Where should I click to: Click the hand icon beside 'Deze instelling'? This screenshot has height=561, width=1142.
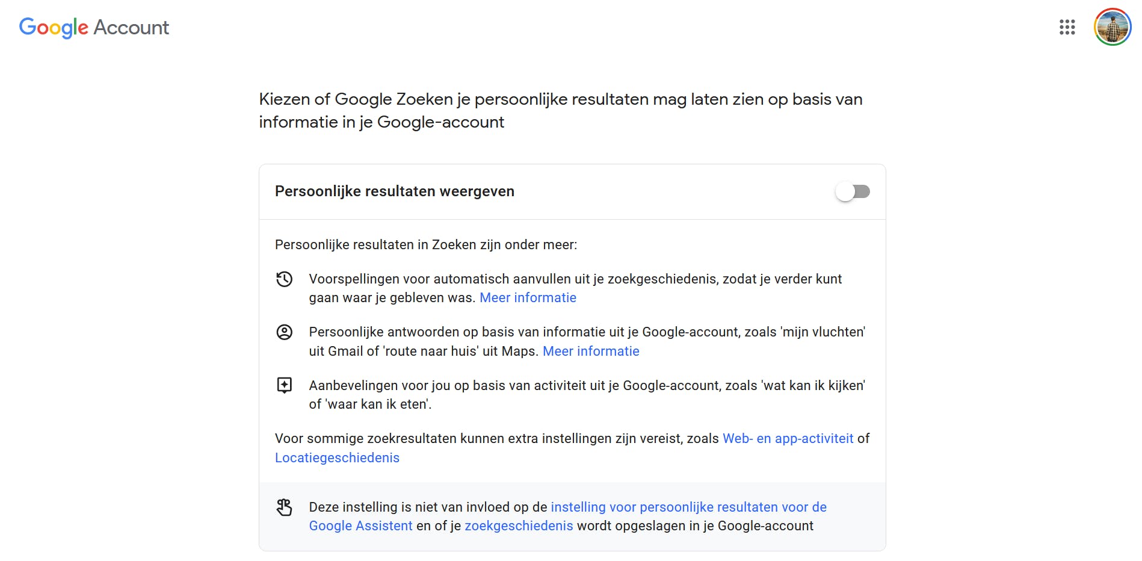(x=284, y=507)
